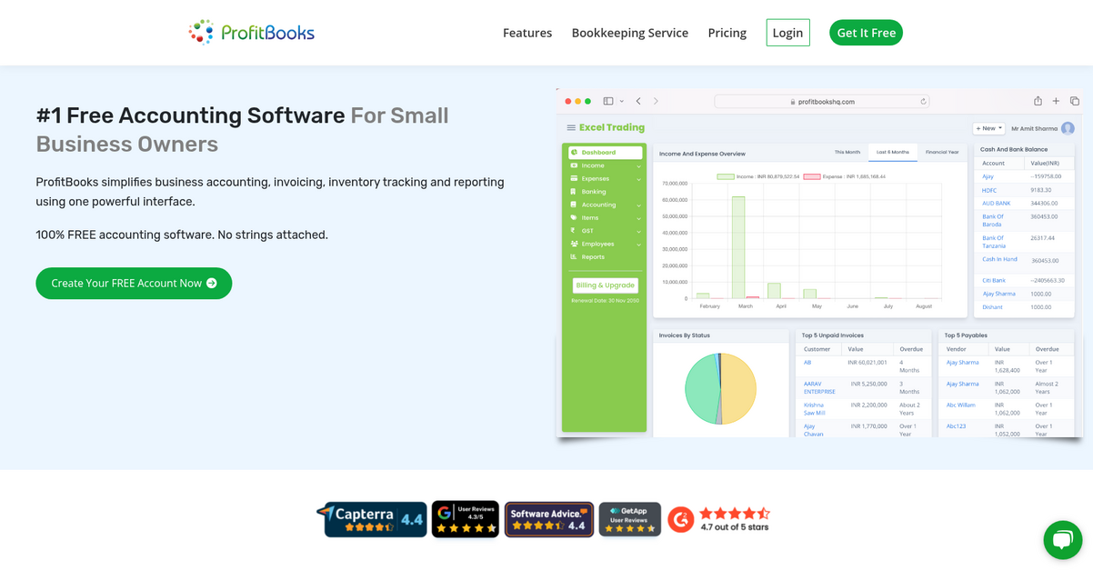Click the Employees people icon
1093x570 pixels.
[574, 244]
